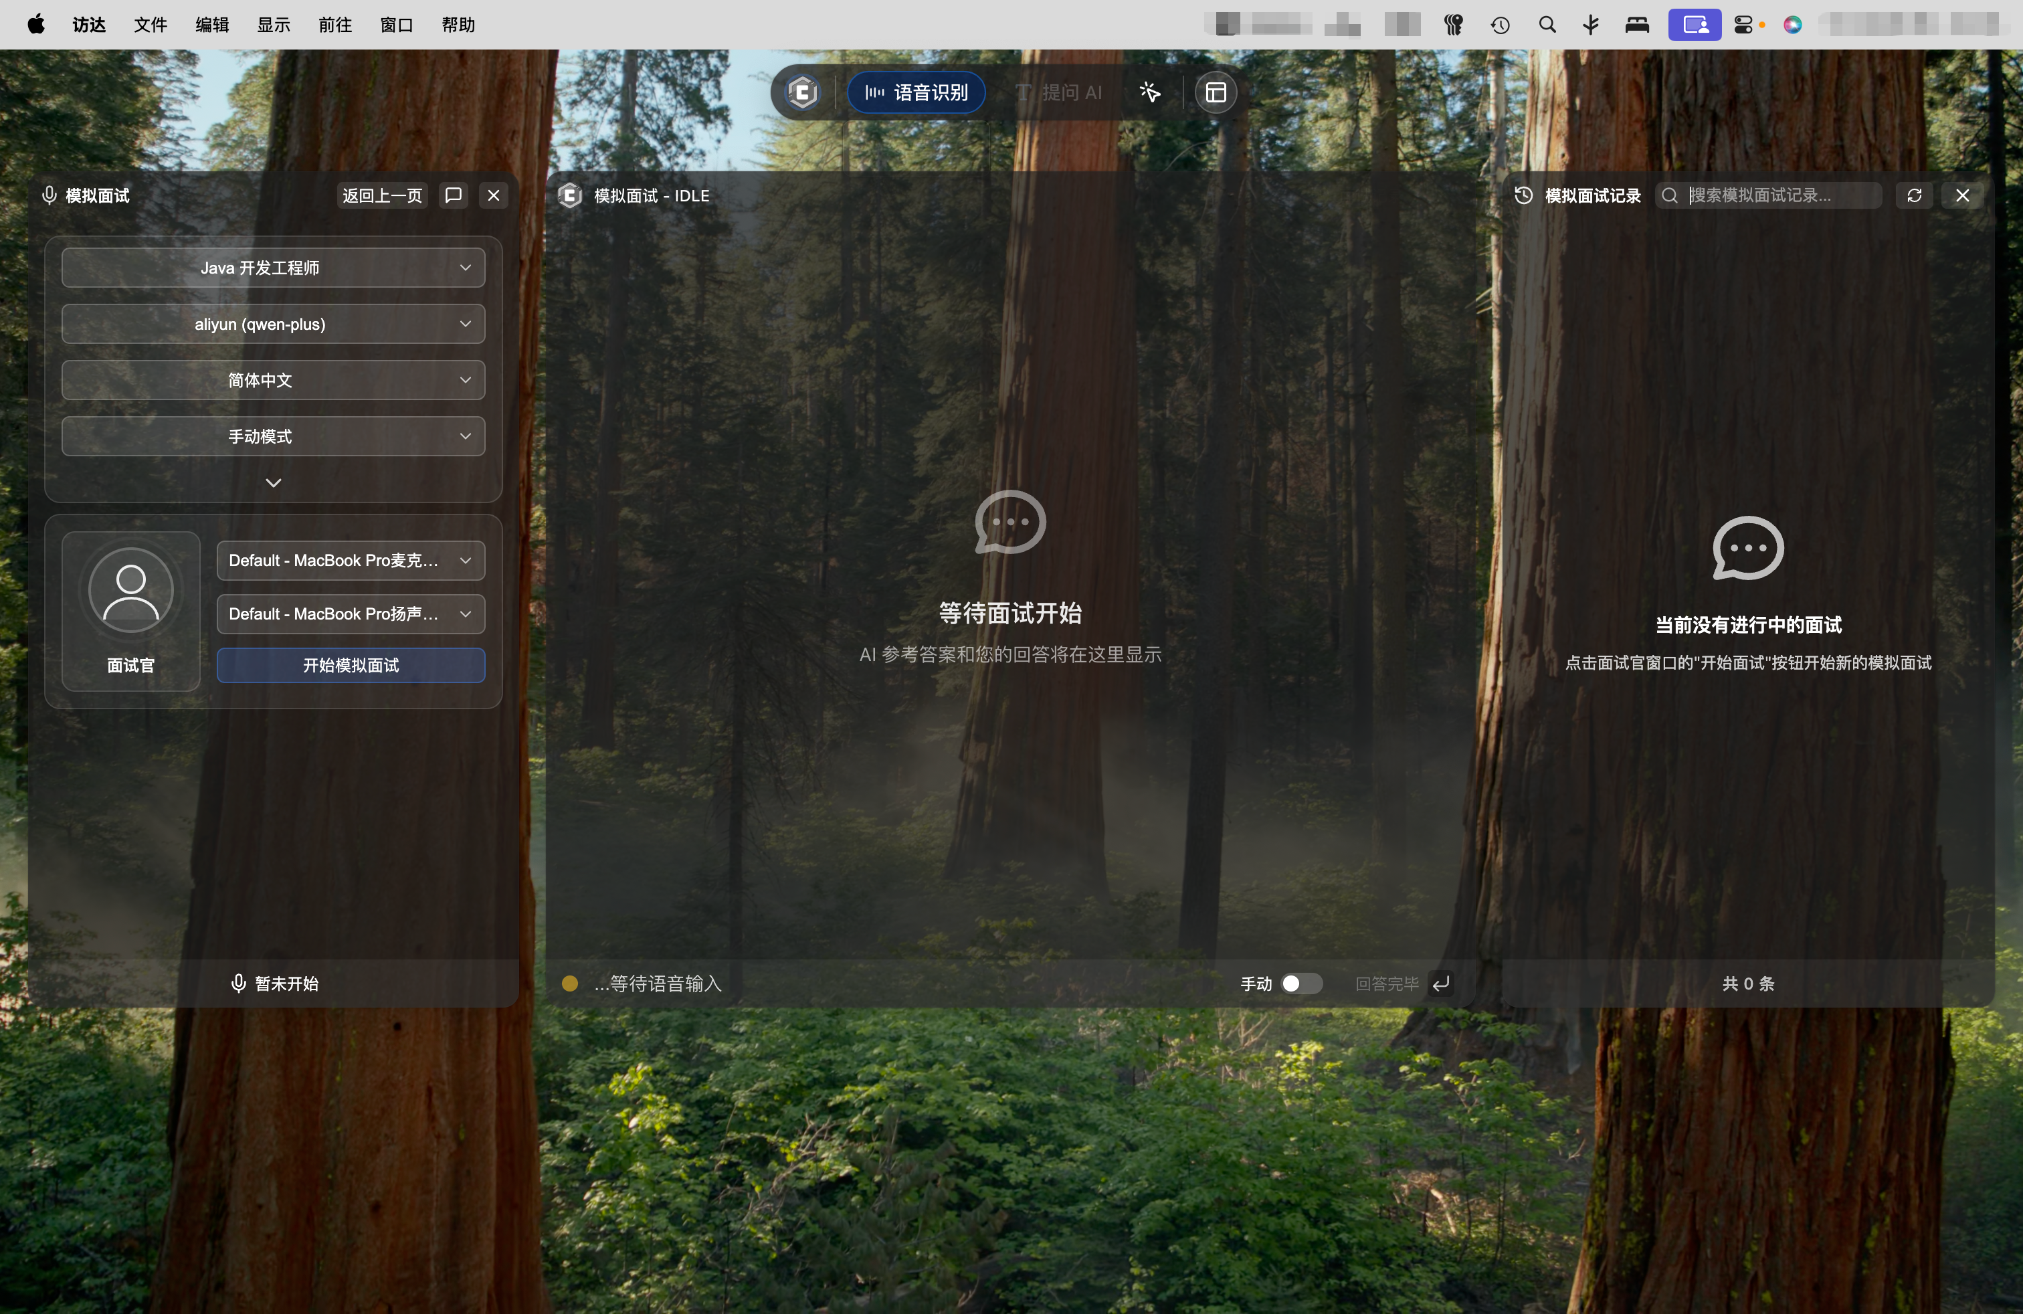Click the sparkle cursor icon in the toolbar
This screenshot has width=2023, height=1314.
[x=1149, y=92]
